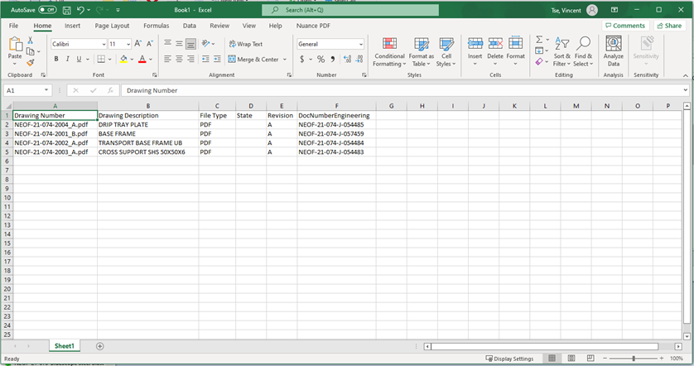Viewport: 694px width, 366px height.
Task: Open the font size dropdown
Action: (x=128, y=44)
